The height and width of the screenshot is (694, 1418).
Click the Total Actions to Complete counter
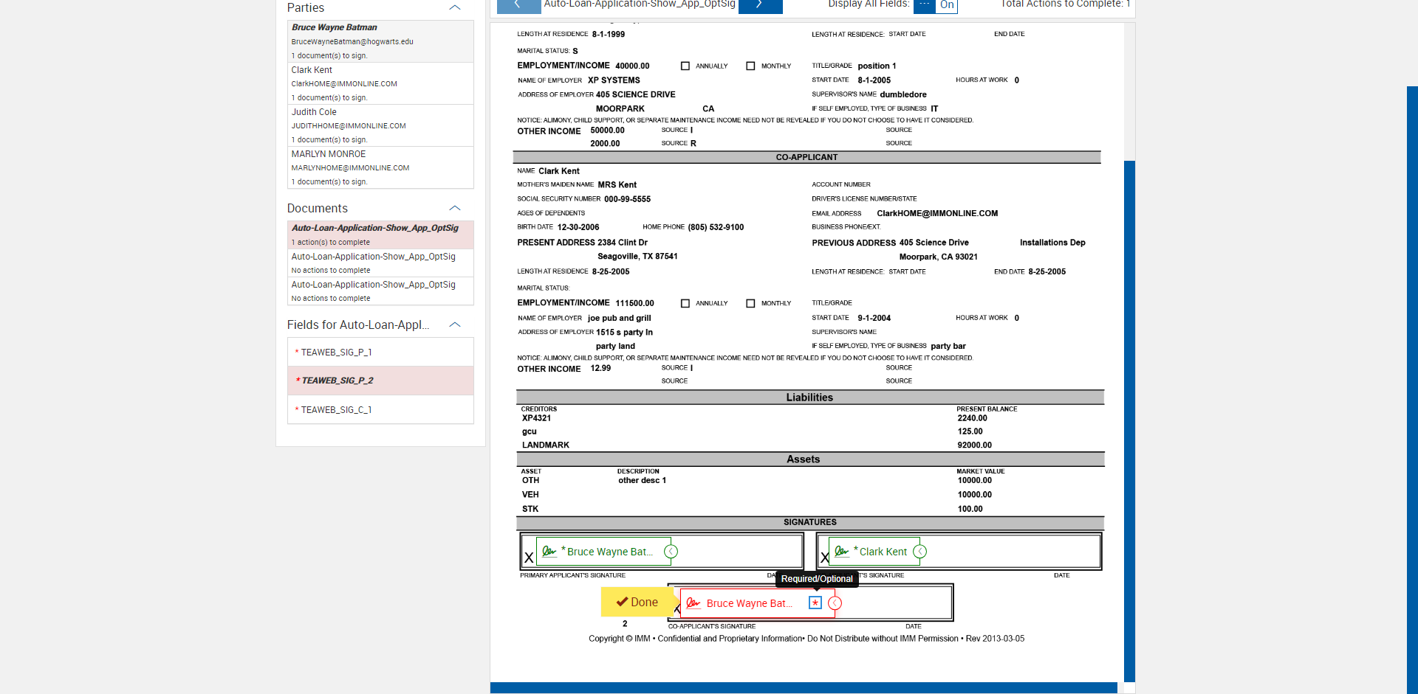pos(1065,4)
